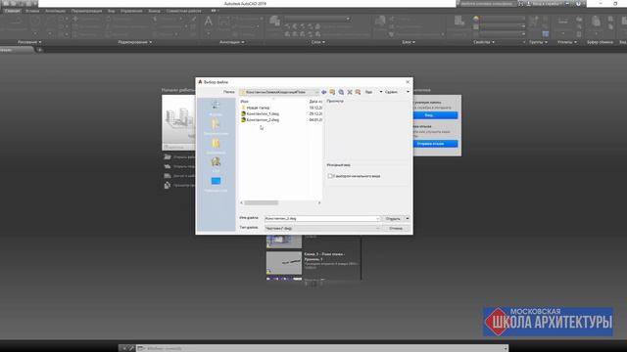The image size is (627, 352).
Task: Click the Отмена button in file dialog
Action: click(x=396, y=228)
